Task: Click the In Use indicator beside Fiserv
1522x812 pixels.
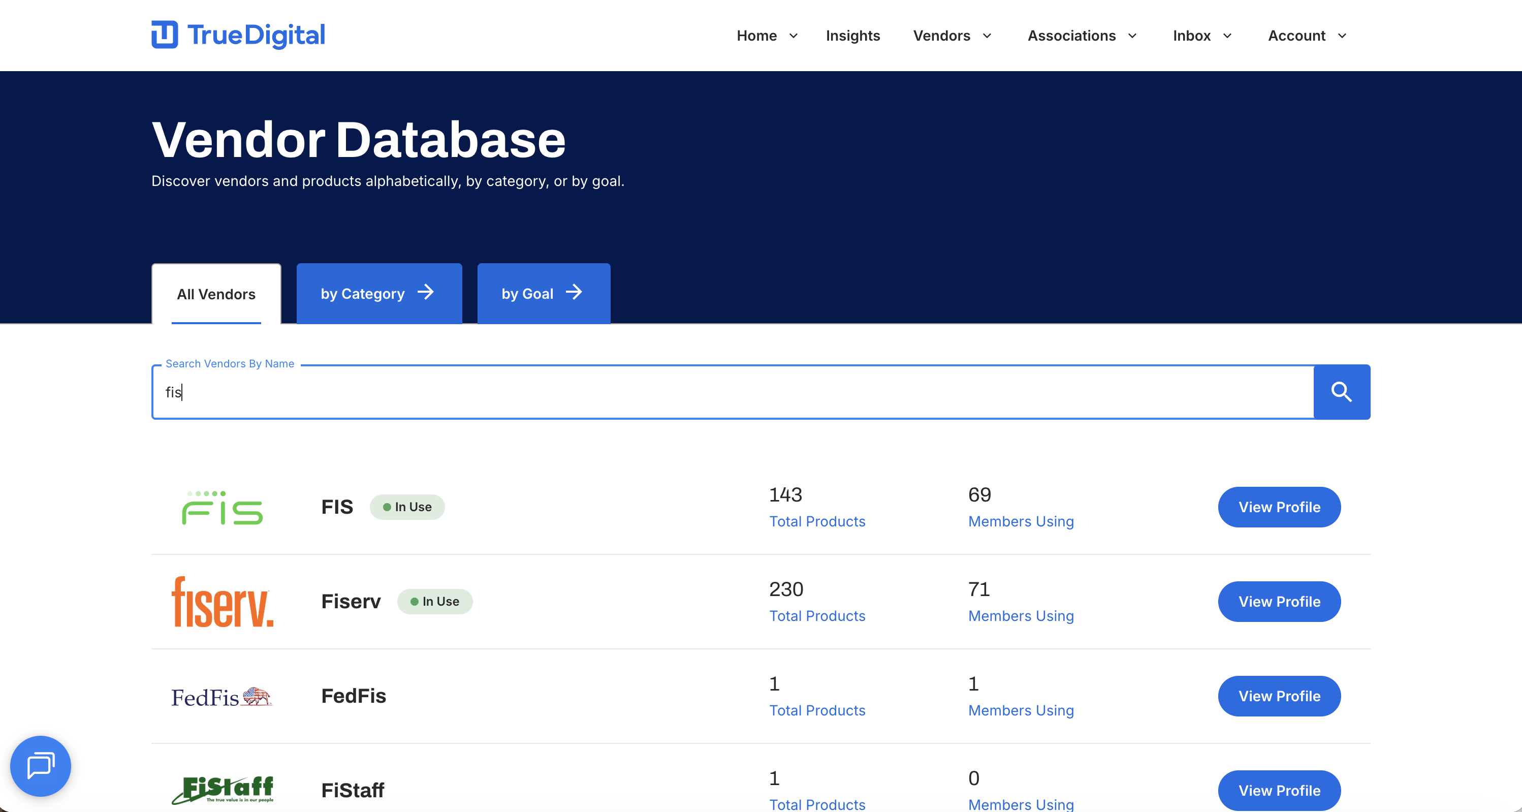Action: click(x=435, y=602)
